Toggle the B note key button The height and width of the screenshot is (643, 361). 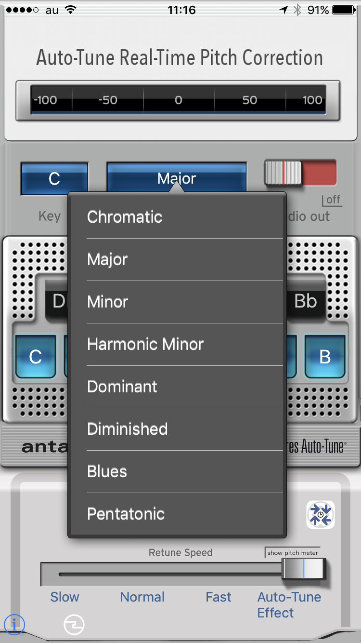[325, 357]
